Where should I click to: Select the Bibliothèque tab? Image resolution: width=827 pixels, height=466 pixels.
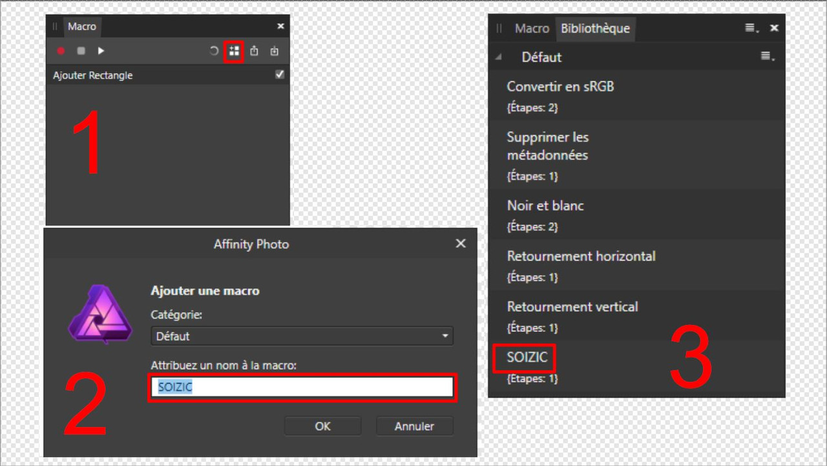[x=595, y=28]
